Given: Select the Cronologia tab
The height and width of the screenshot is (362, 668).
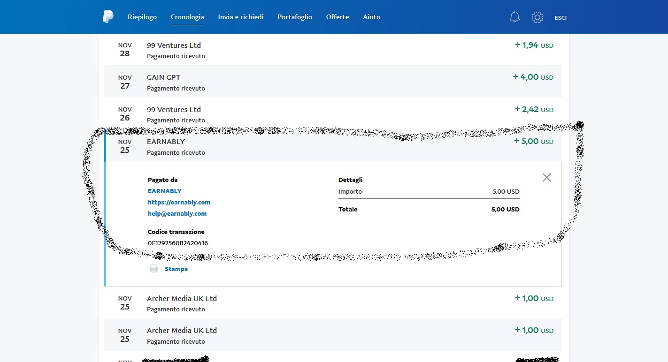Looking at the screenshot, I should click(x=187, y=17).
